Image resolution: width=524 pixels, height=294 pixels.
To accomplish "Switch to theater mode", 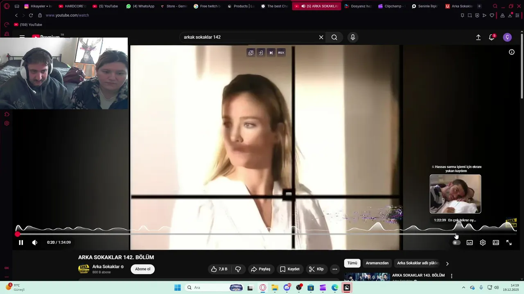I will 496,243.
